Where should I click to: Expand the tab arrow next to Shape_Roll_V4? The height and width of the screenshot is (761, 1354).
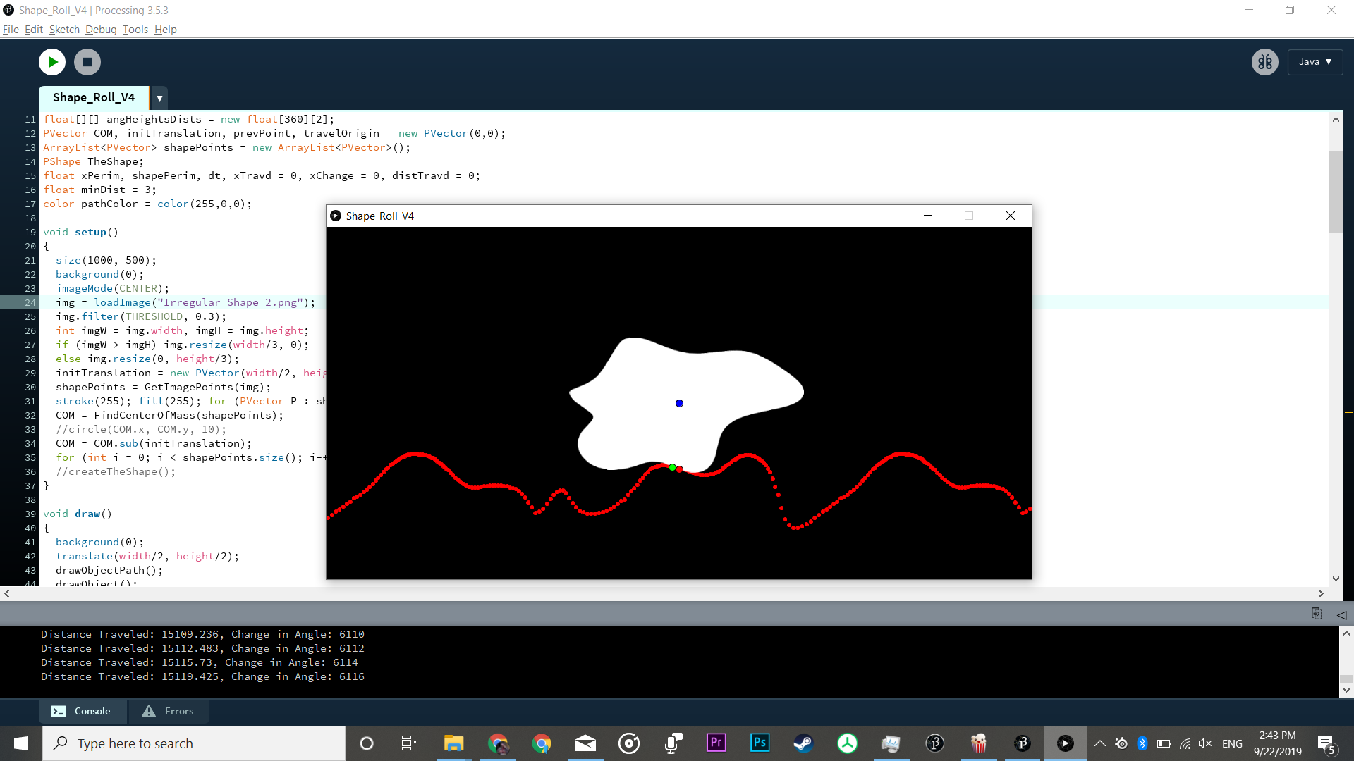point(159,98)
